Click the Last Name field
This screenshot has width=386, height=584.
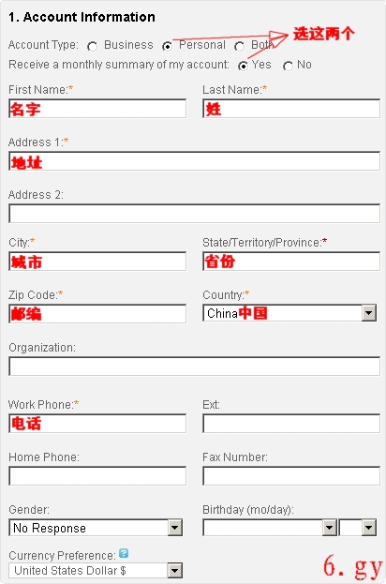(291, 109)
